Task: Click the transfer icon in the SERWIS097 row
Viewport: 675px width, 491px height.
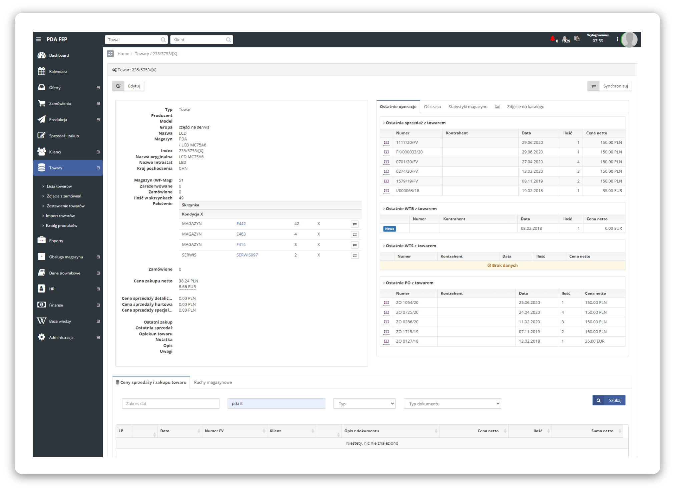Action: 355,256
